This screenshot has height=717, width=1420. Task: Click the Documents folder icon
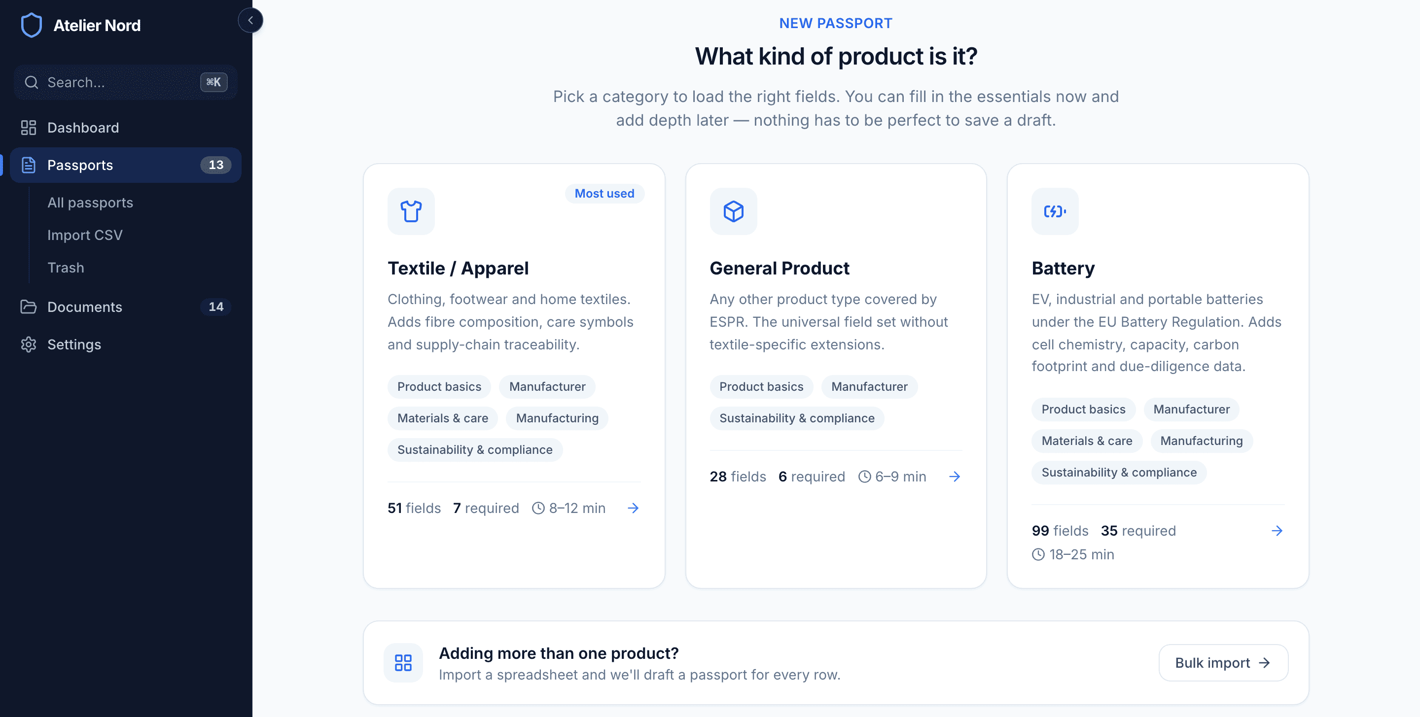[x=28, y=307]
